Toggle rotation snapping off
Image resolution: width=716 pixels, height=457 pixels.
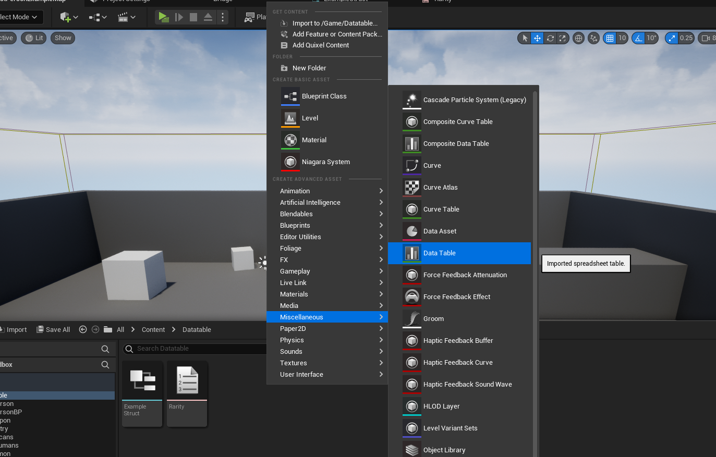point(638,38)
